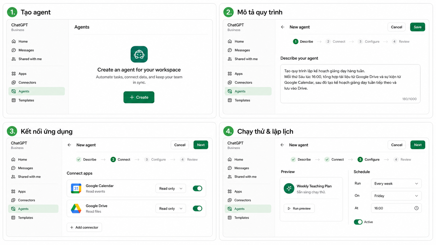The width and height of the screenshot is (436, 245).
Task: Select Describe step in Kết nối ứng dụng panel
Action: click(x=86, y=160)
